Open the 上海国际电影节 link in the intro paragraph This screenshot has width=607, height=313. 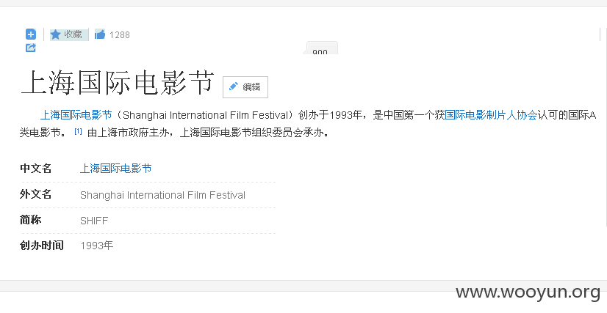[76, 115]
